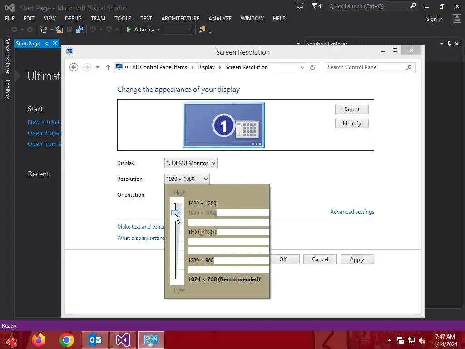
Task: Click the Visual Studio logo in title bar
Action: pyautogui.click(x=10, y=8)
